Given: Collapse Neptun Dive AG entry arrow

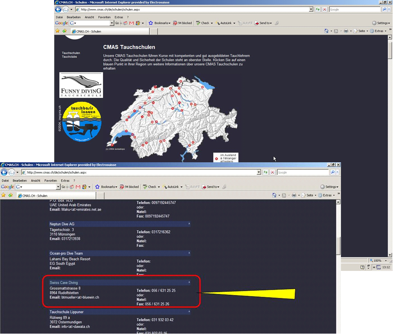Looking at the screenshot, I should pyautogui.click(x=189, y=223).
